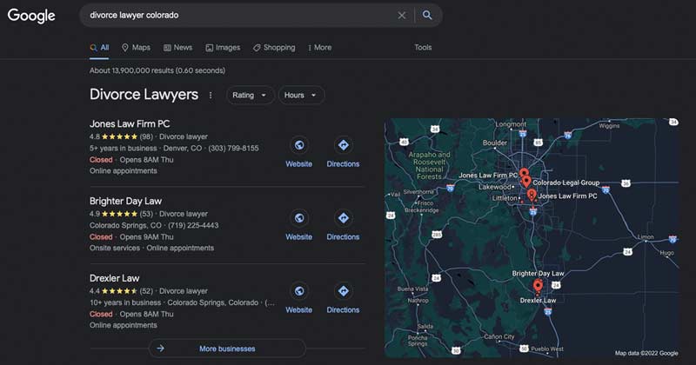Viewport: 696px width, 365px height.
Task: Expand the Hours filter dropdown
Action: click(x=301, y=96)
